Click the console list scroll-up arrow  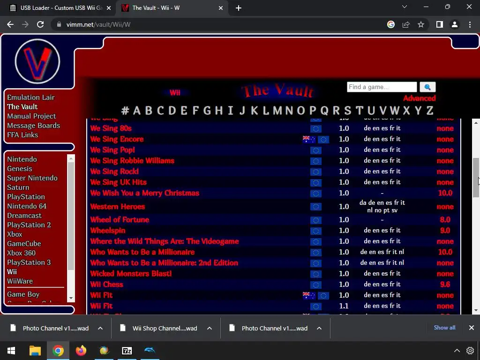click(71, 158)
